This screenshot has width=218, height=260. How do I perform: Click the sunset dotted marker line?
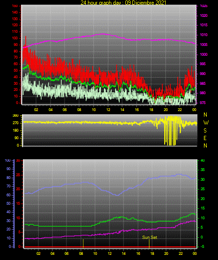pyautogui.click(x=149, y=244)
